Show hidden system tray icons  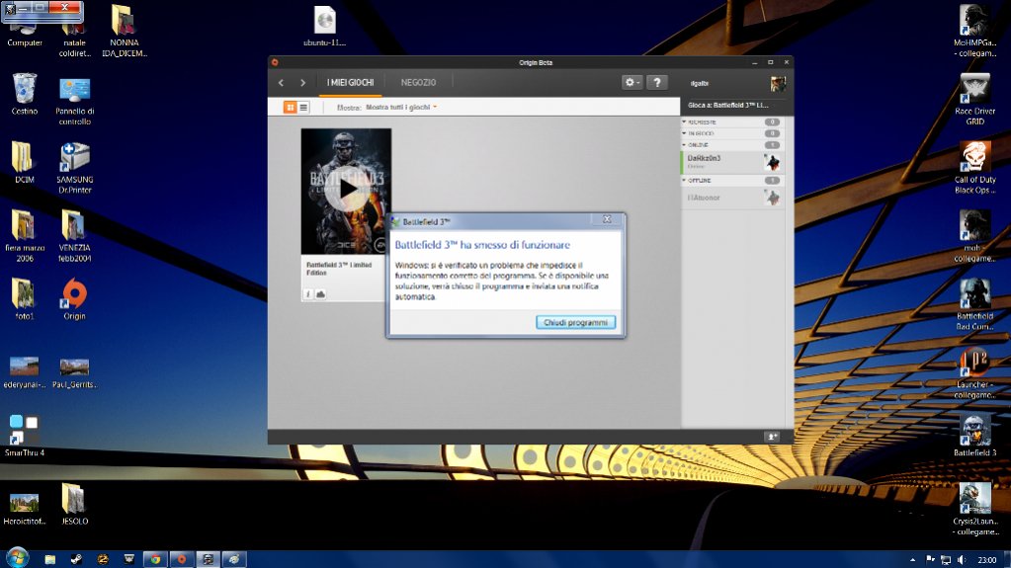click(x=912, y=560)
